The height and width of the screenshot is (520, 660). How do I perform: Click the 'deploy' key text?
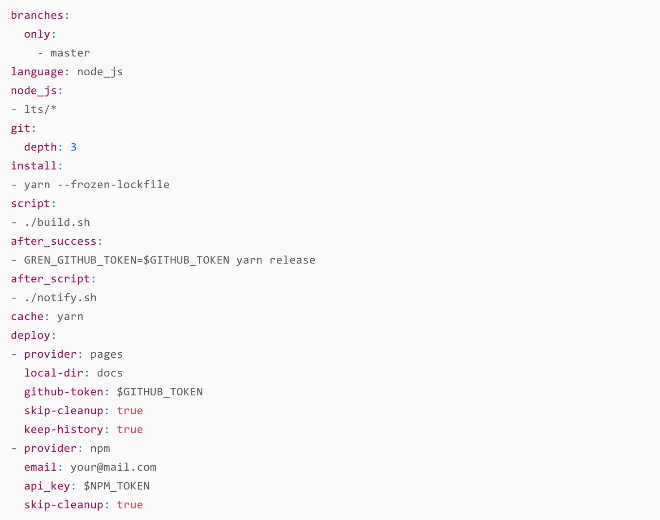tap(30, 335)
